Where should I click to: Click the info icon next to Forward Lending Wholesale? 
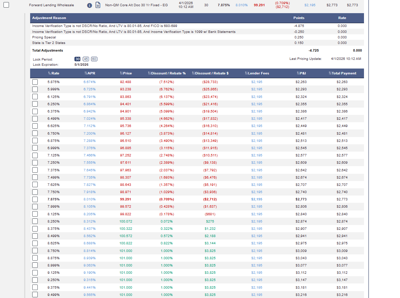pyautogui.click(x=89, y=5)
